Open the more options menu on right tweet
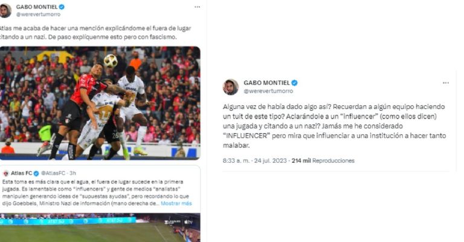Screen dimensions: 464x242 coord(446,83)
